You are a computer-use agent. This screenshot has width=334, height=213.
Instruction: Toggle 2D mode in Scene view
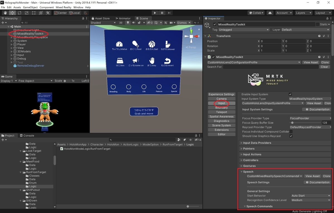coord(121,23)
